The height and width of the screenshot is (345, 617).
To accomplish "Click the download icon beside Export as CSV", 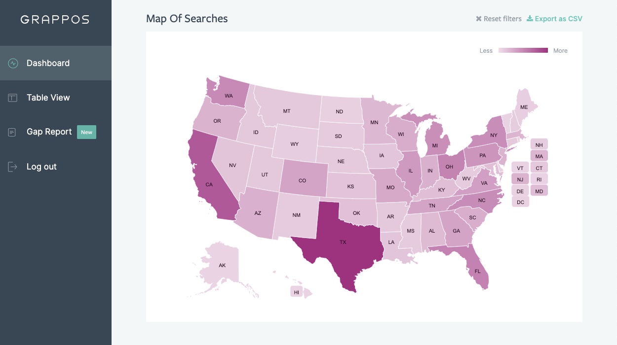I will (x=529, y=18).
